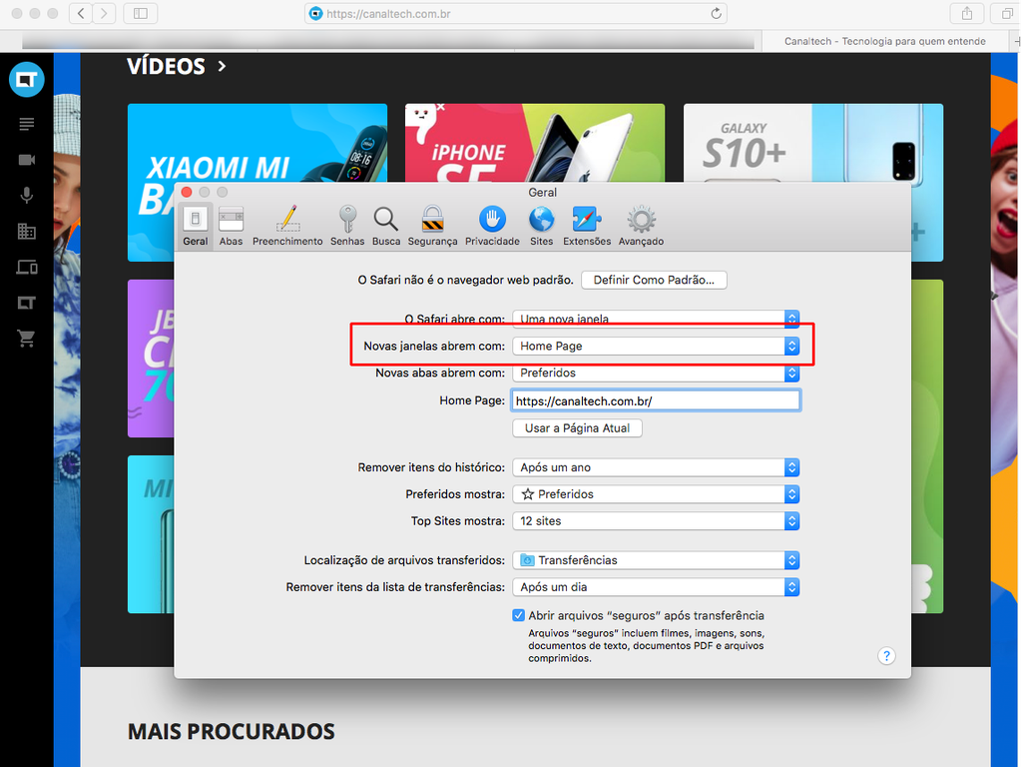The height and width of the screenshot is (767, 1022).
Task: Toggle the Safari sidebar button
Action: click(140, 14)
